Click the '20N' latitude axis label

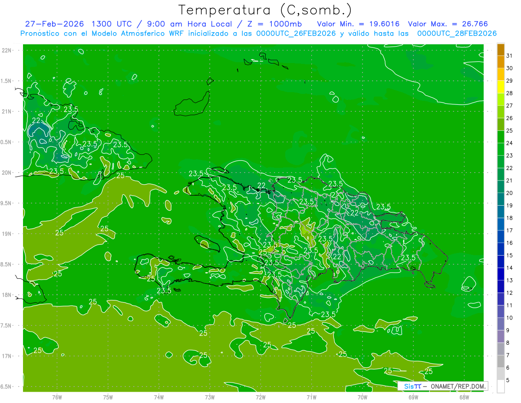[x=7, y=173]
